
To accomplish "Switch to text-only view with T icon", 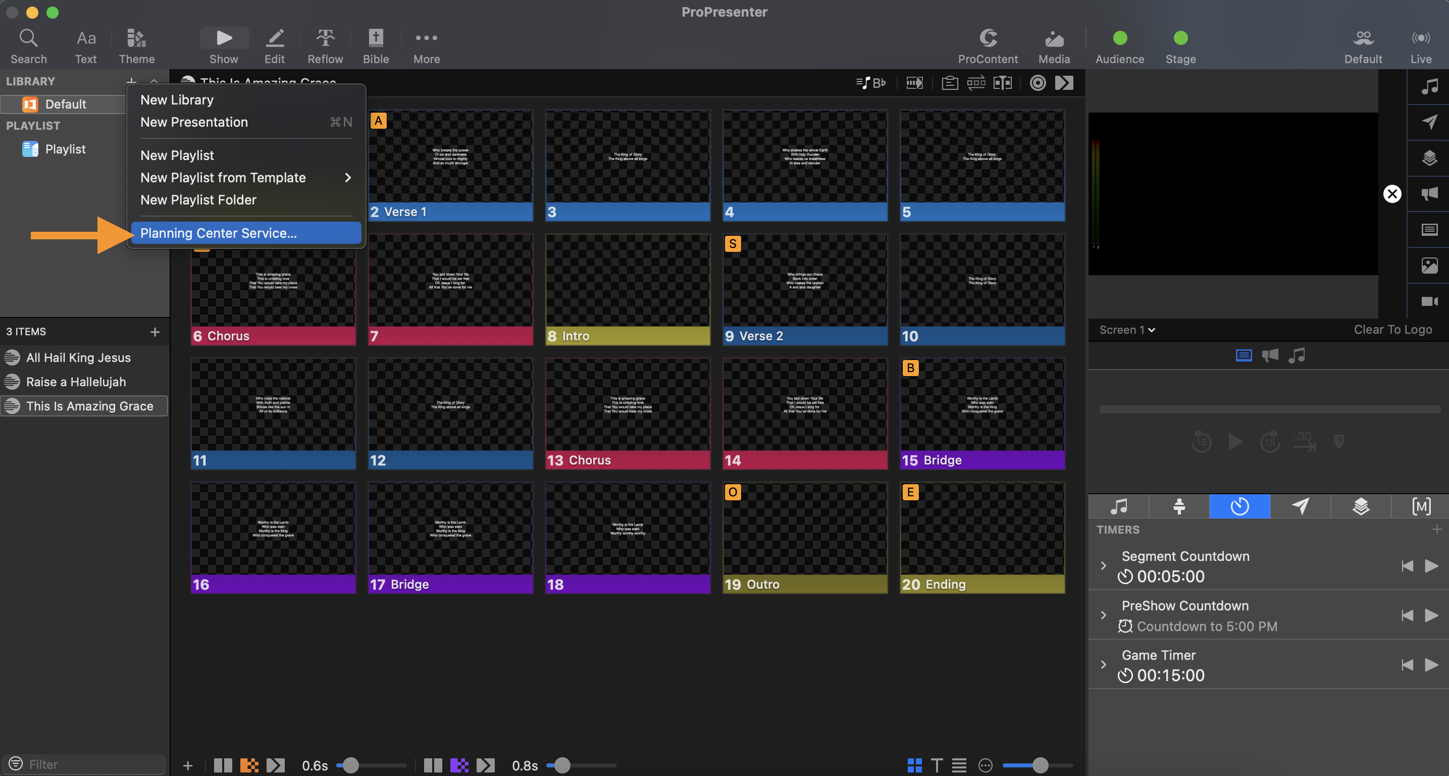I will pos(937,765).
